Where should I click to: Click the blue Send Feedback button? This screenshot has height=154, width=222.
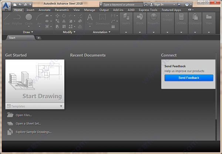189,78
